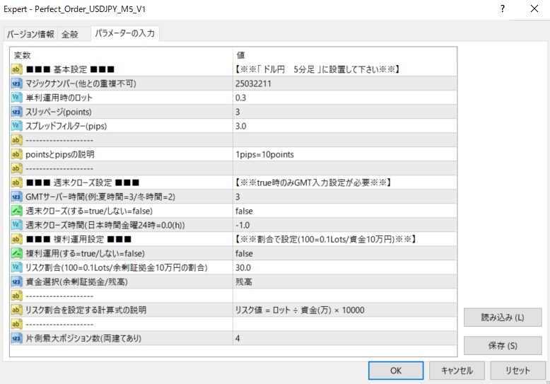The image size is (550, 384).
Task: Select ドル円 5分足 instruction value cell
Action: click(345, 69)
